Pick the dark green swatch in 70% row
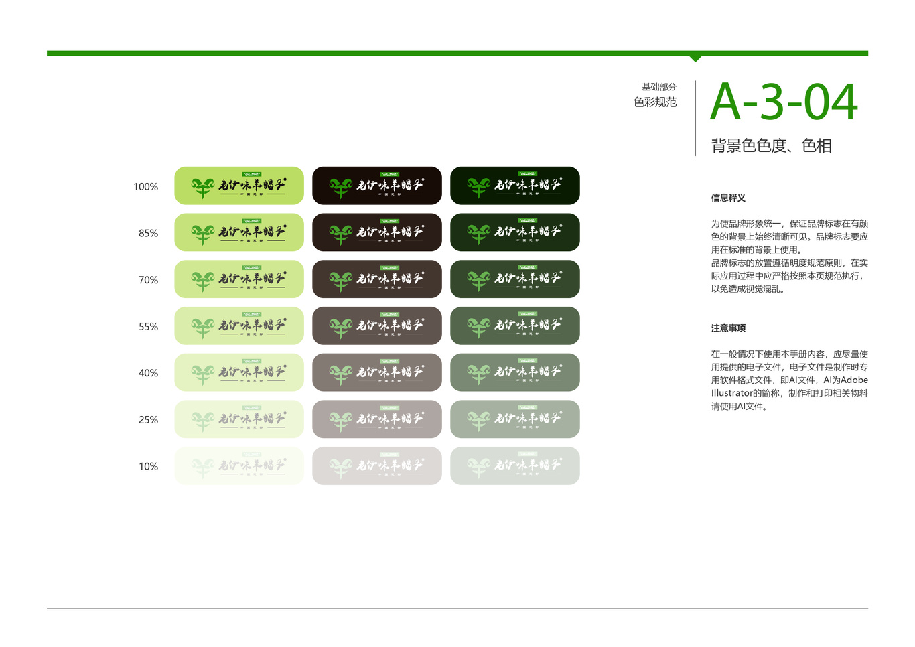This screenshot has height=647, width=915. pyautogui.click(x=515, y=279)
